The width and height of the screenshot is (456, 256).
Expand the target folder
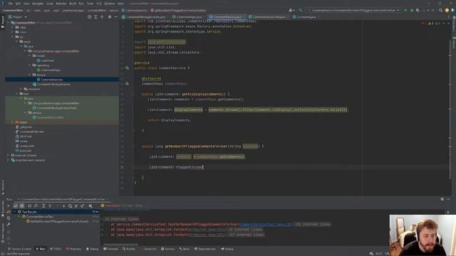[12, 122]
